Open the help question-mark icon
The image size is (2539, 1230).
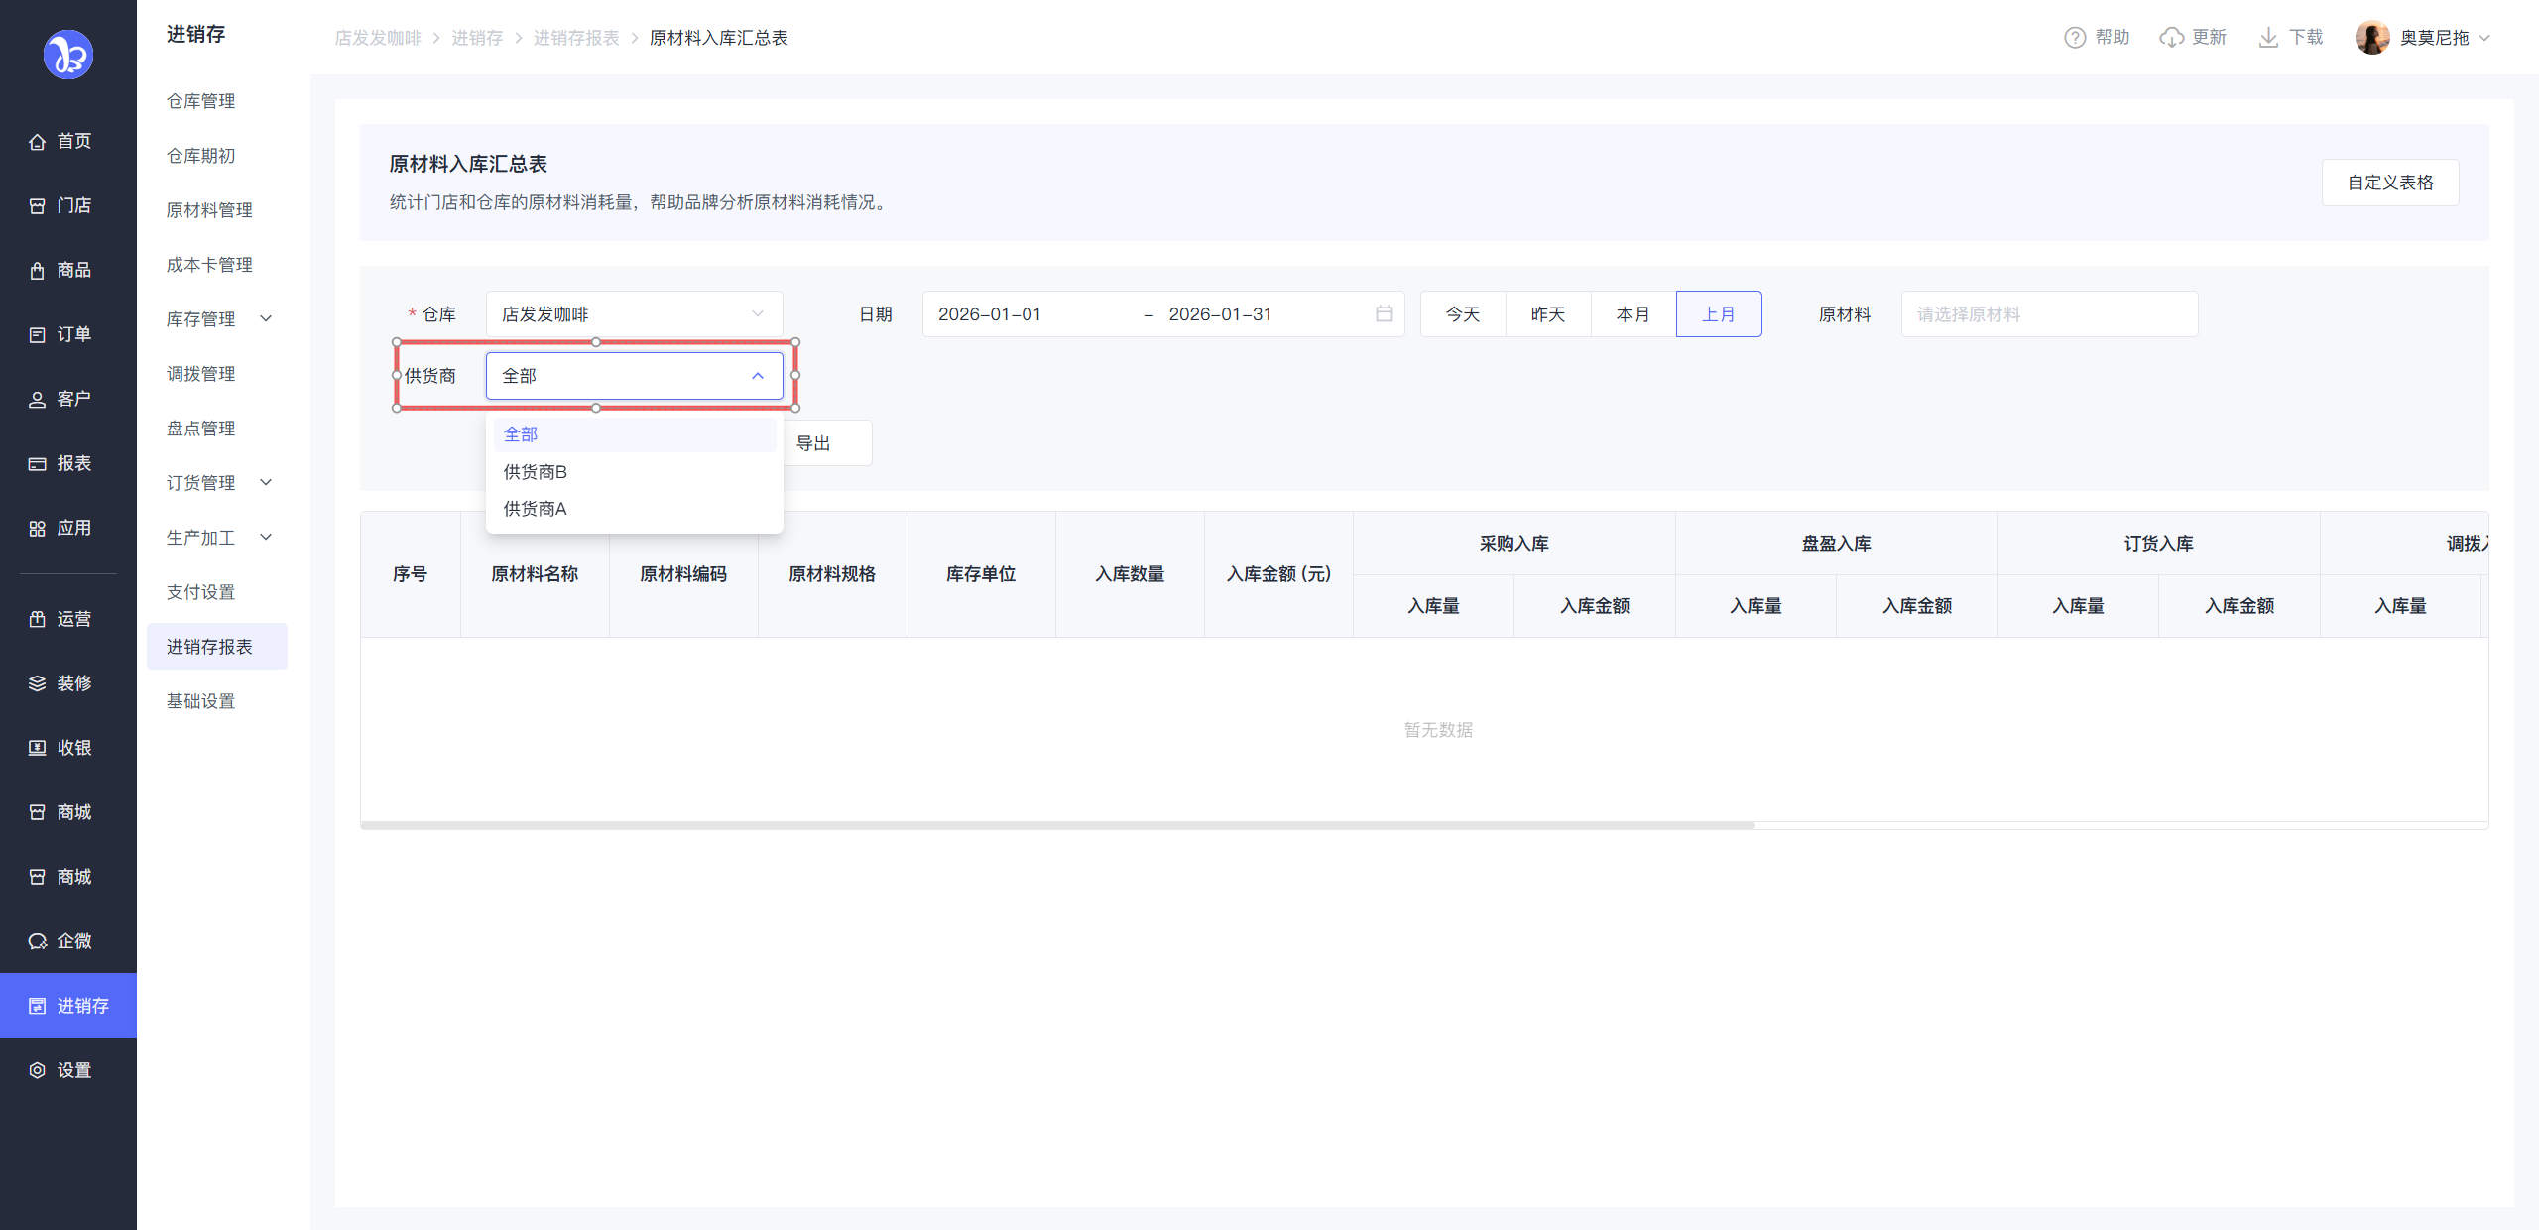click(2075, 38)
